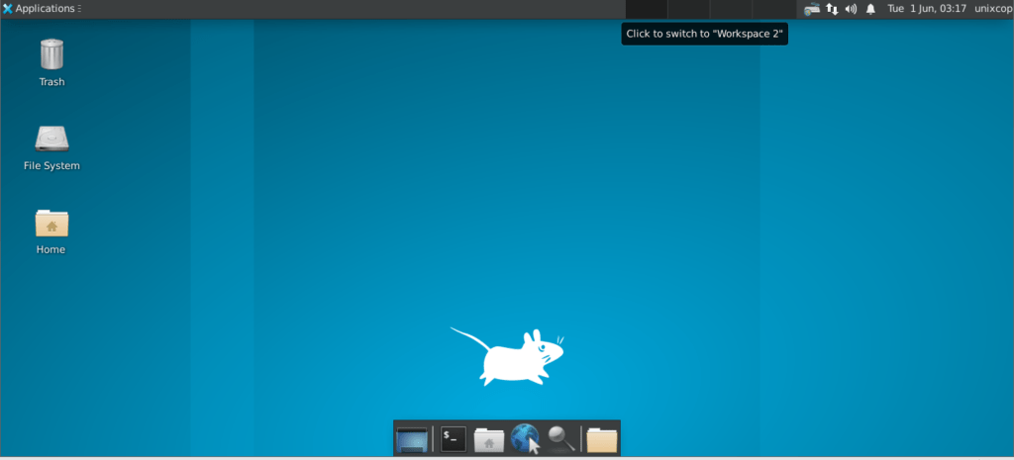Switch to Workspace 4 in the pager
This screenshot has height=460, width=1014.
click(774, 9)
